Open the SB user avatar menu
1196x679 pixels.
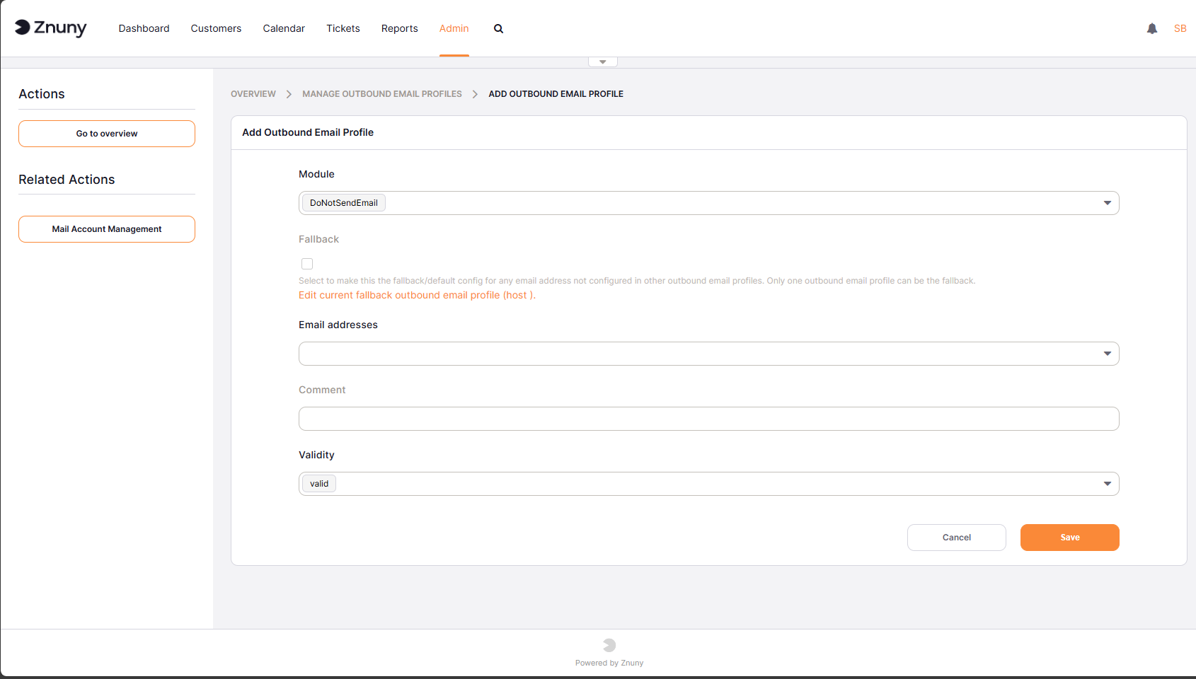(x=1180, y=29)
